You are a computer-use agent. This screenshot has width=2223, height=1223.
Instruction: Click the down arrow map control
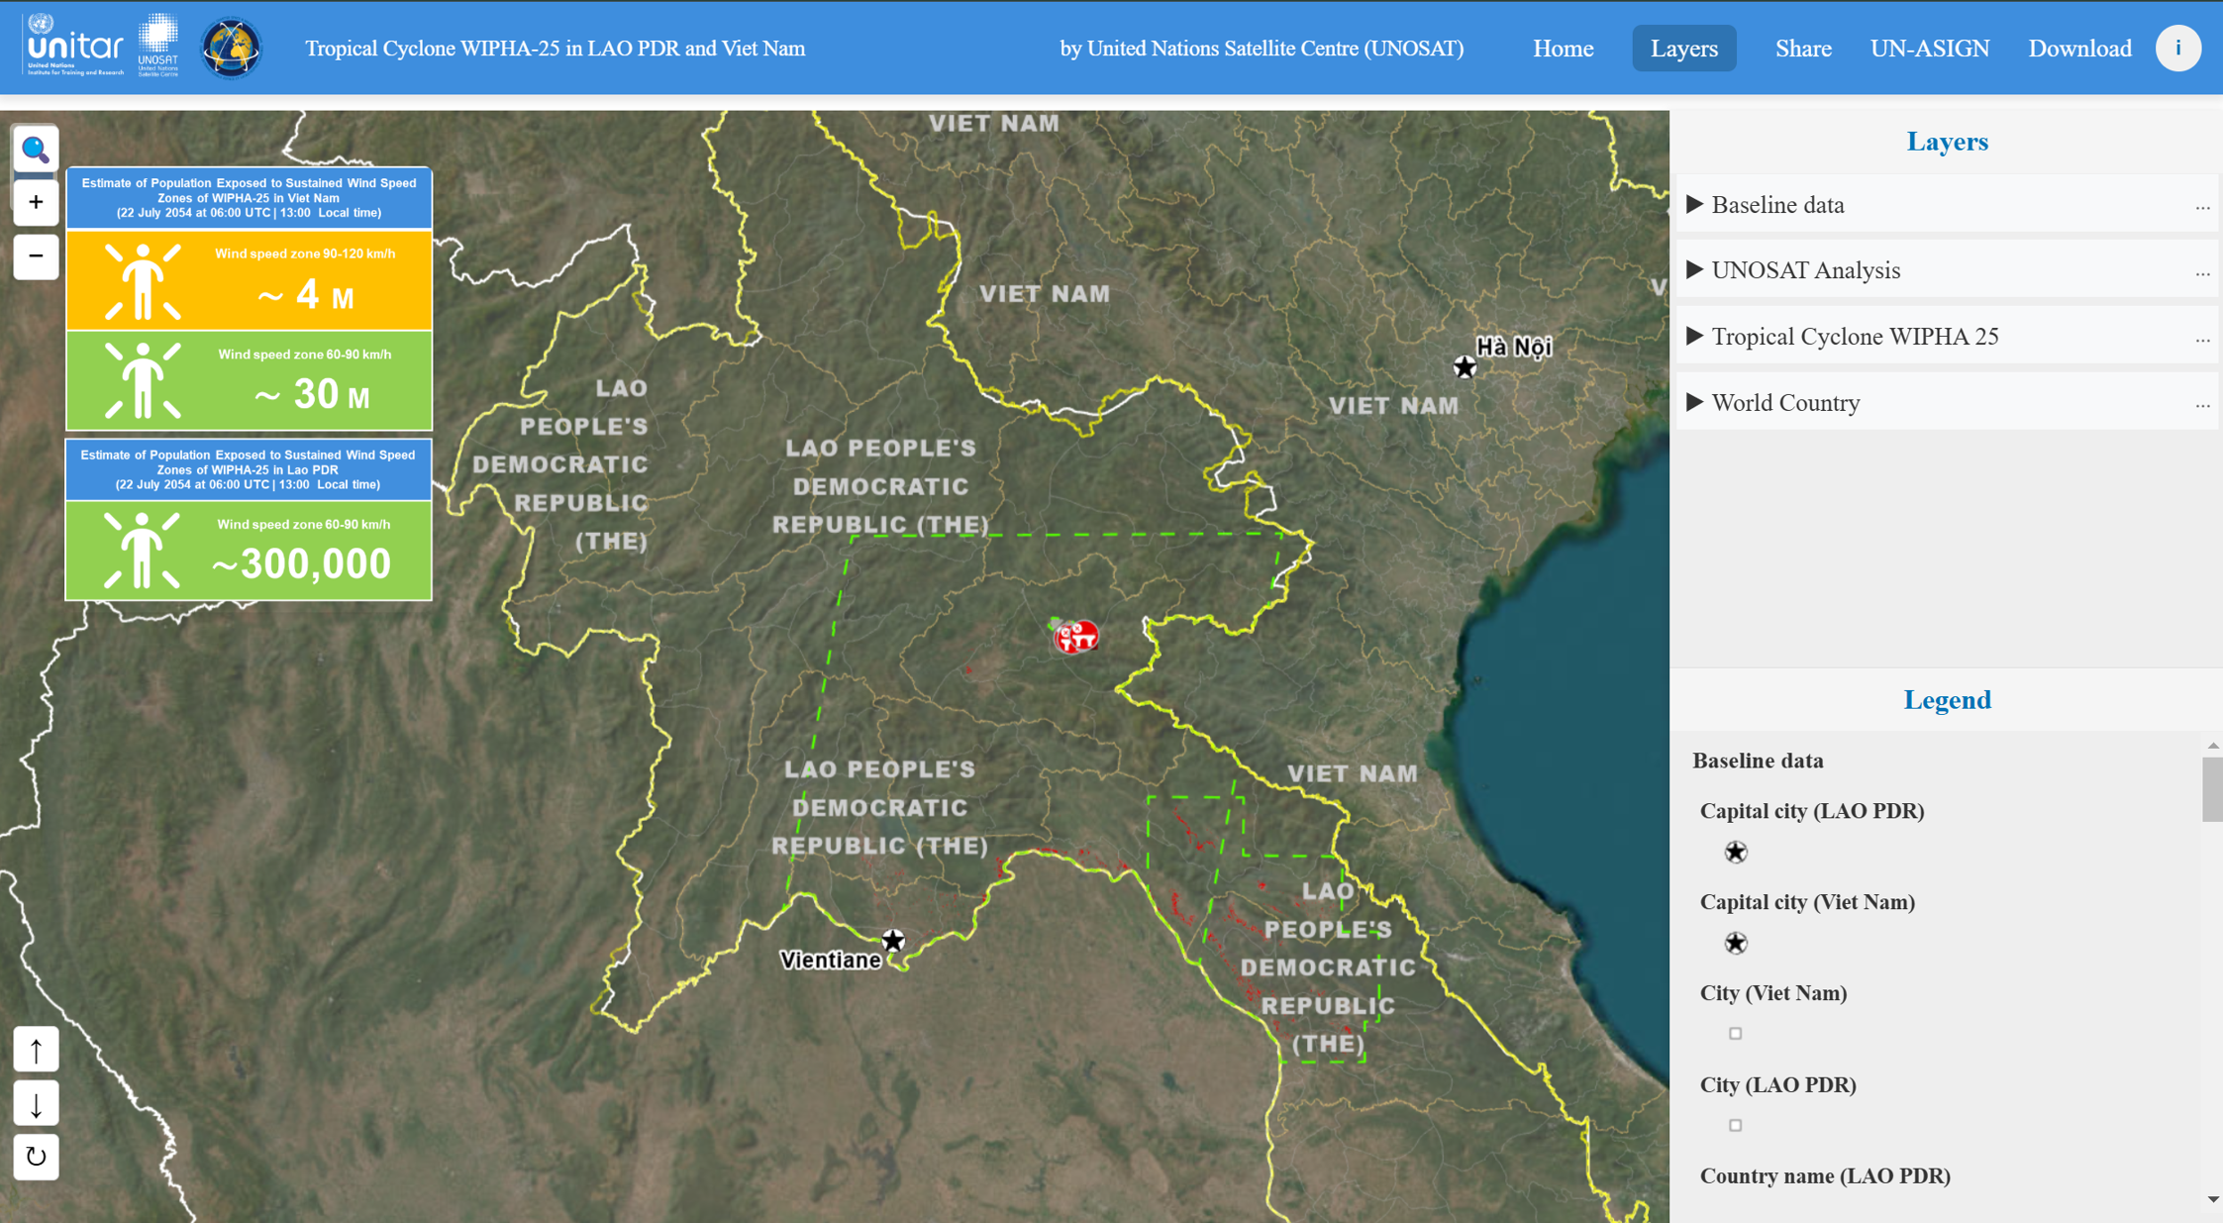pos(36,1103)
